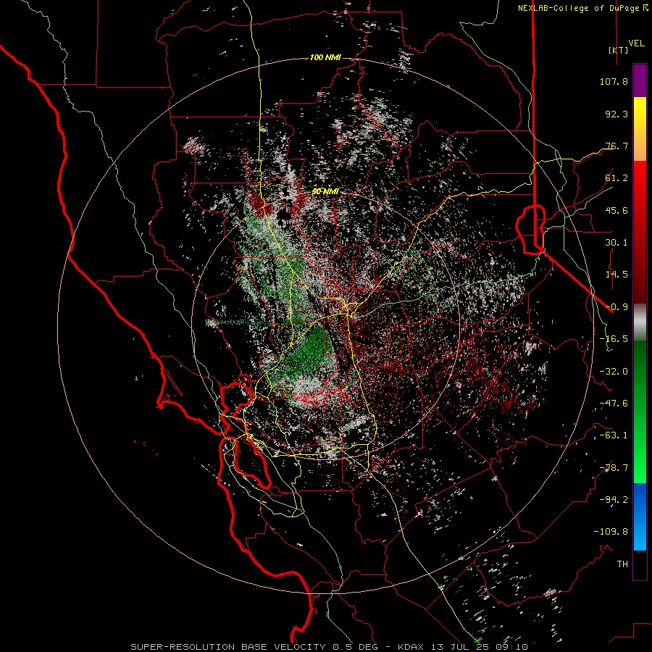This screenshot has width=652, height=652.
Task: Click the -47.6 velocity legend value
Action: (614, 404)
